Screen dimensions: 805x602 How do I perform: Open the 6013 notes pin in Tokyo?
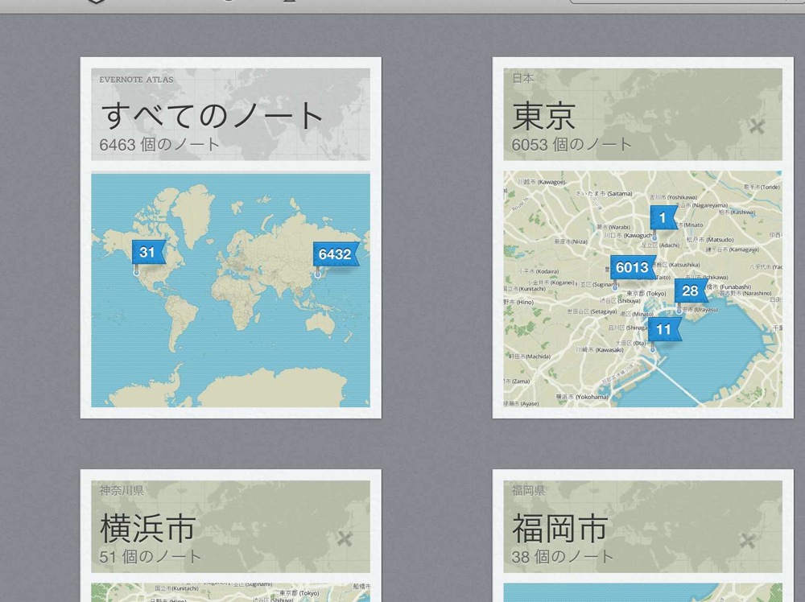633,267
